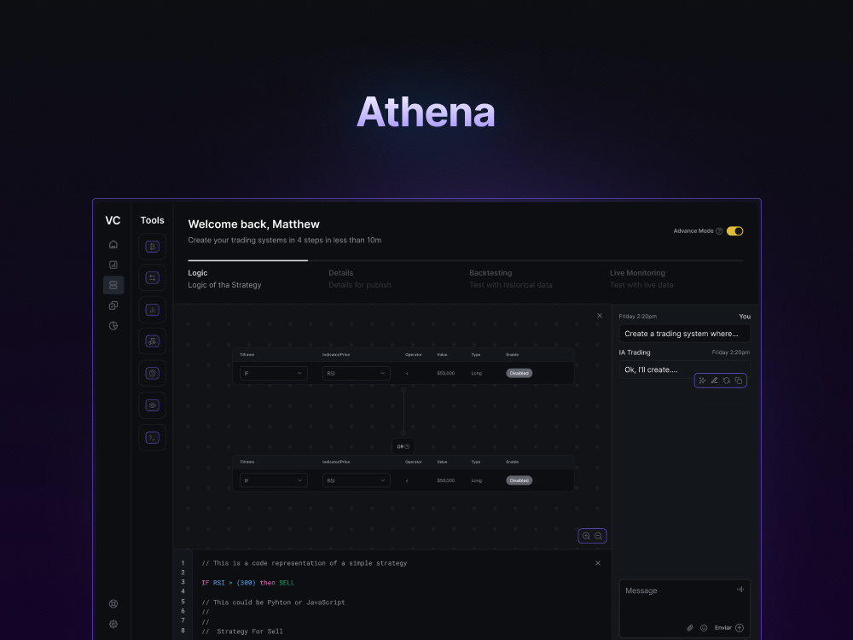The height and width of the screenshot is (640, 853).
Task: Select the highlighted stacked-blocks sidebar icon
Action: click(113, 285)
